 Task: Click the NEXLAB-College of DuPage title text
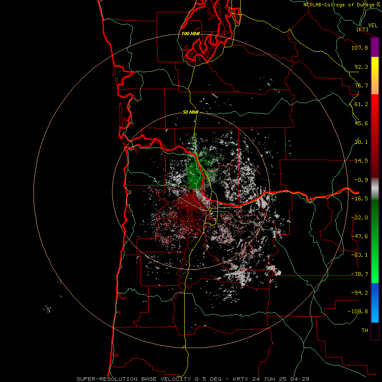click(339, 5)
